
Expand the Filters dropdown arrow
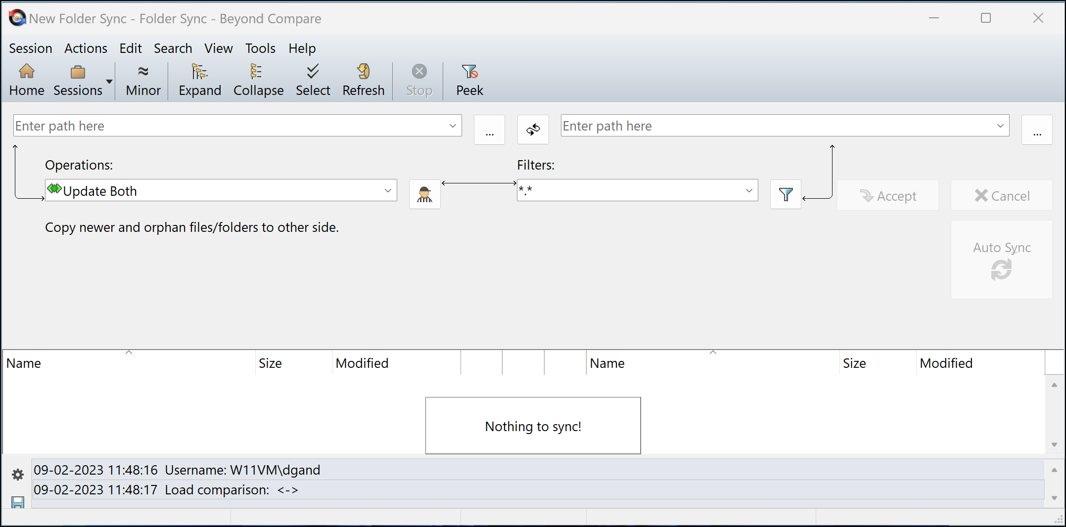(749, 190)
